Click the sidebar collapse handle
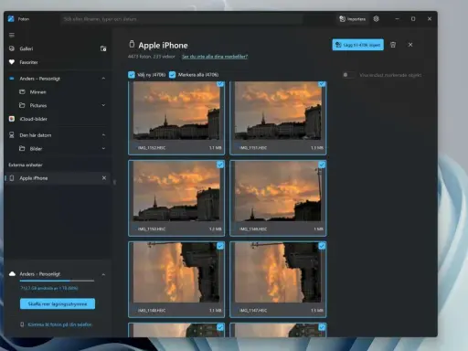The width and height of the screenshot is (468, 351). tap(114, 182)
